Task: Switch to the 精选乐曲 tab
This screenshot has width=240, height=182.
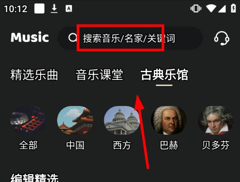Action: coord(34,75)
